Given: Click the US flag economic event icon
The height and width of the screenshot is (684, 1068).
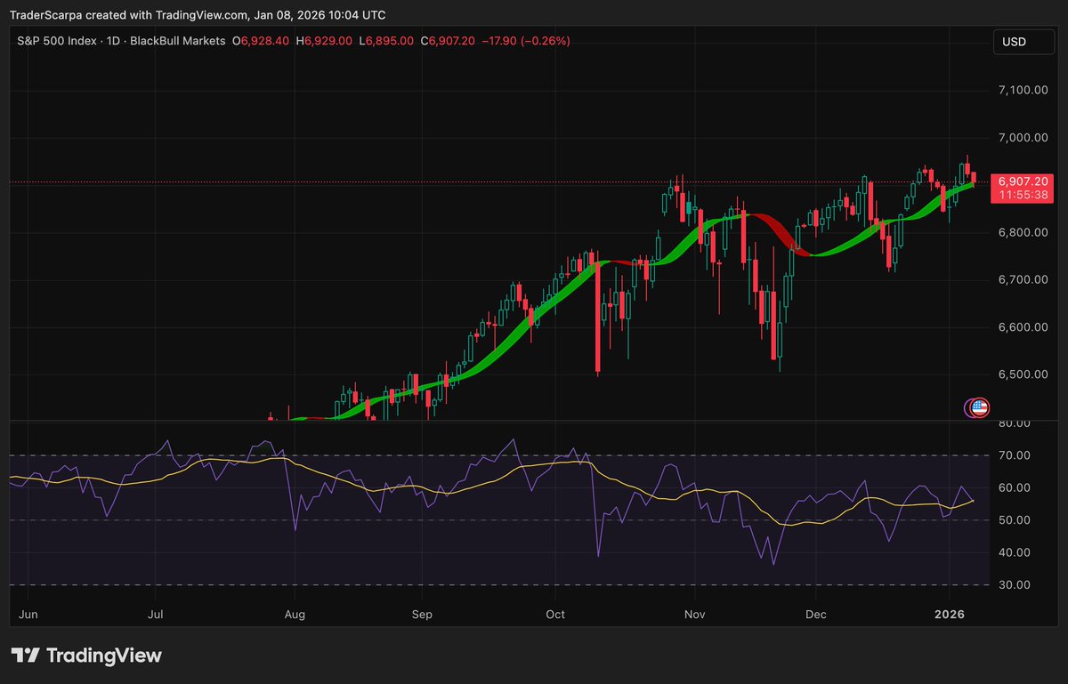Looking at the screenshot, I should point(980,407).
